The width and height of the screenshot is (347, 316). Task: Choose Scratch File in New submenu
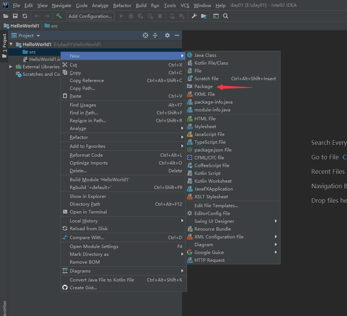[x=233, y=79]
